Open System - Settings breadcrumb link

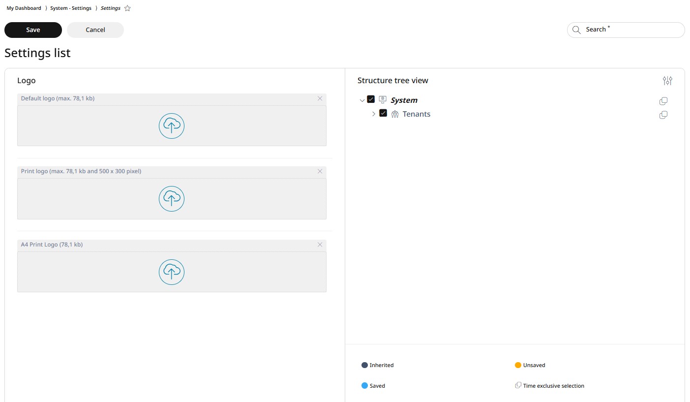click(x=71, y=8)
